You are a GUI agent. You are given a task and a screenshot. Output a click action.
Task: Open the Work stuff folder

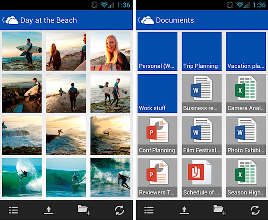tap(157, 93)
